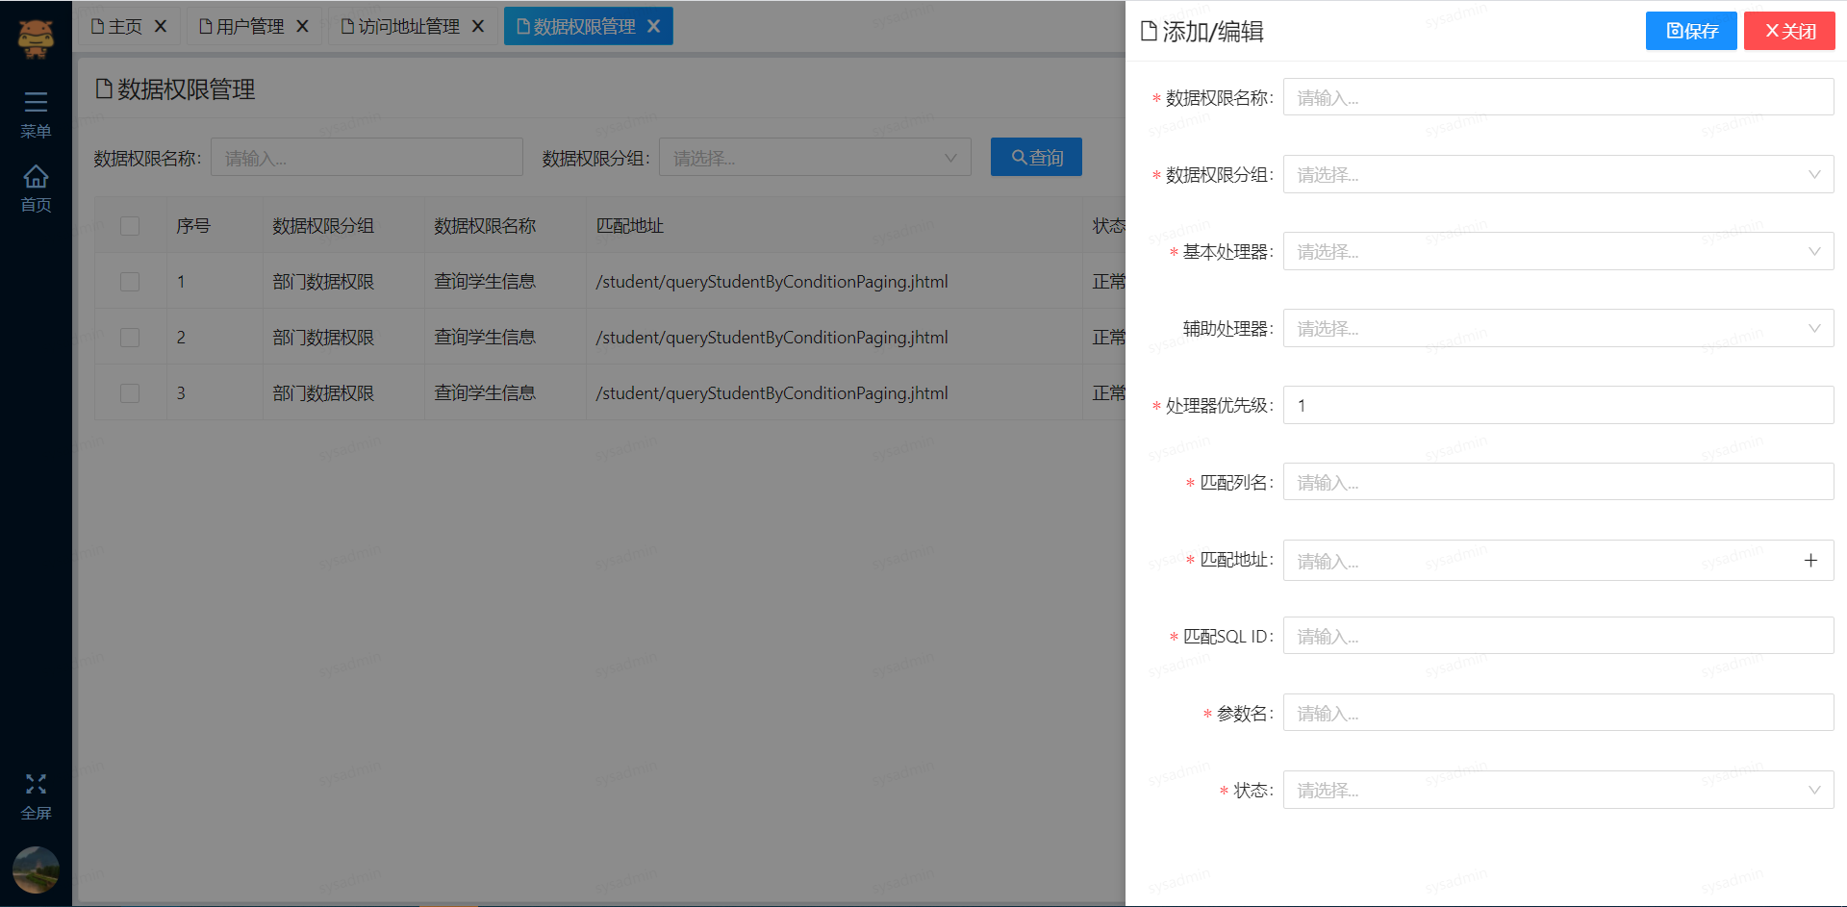The image size is (1847, 907).
Task: Click the 保存 save button
Action: [x=1691, y=31]
